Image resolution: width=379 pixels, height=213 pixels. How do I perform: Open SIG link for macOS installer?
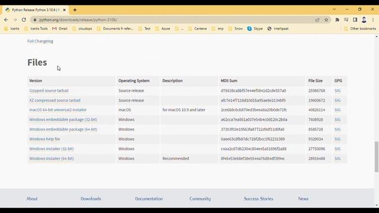coord(338,110)
